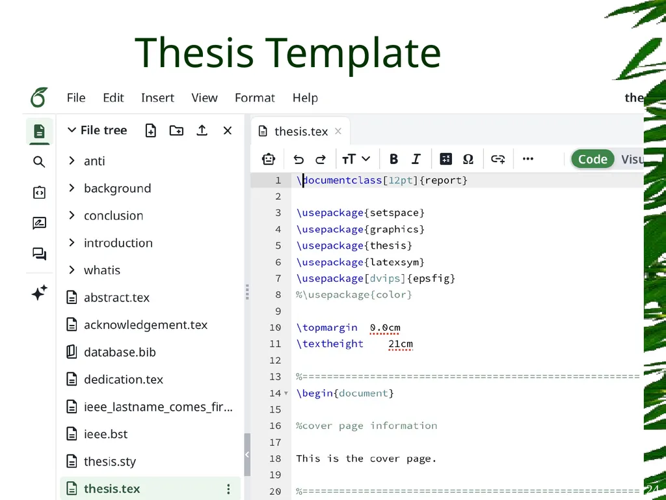The image size is (666, 500).
Task: Upload a file to the project
Action: coord(202,130)
